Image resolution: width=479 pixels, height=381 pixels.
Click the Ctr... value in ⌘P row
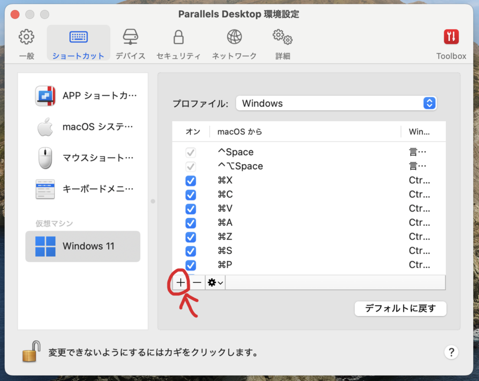(419, 265)
